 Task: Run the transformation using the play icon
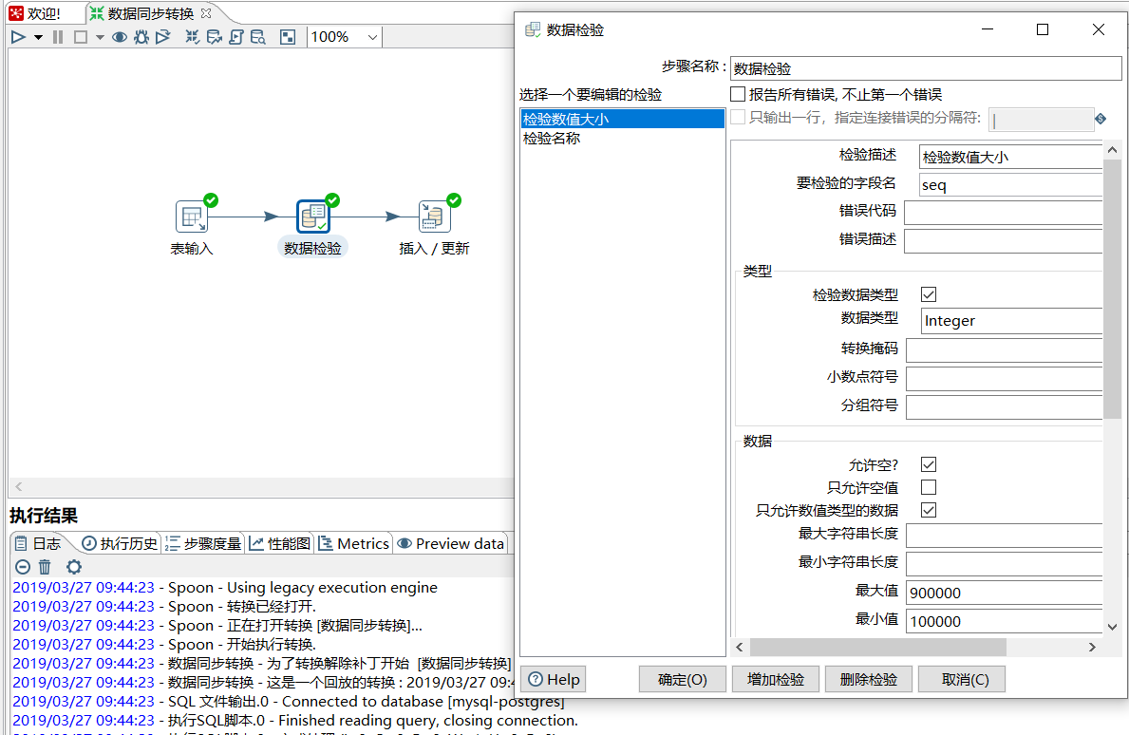17,36
